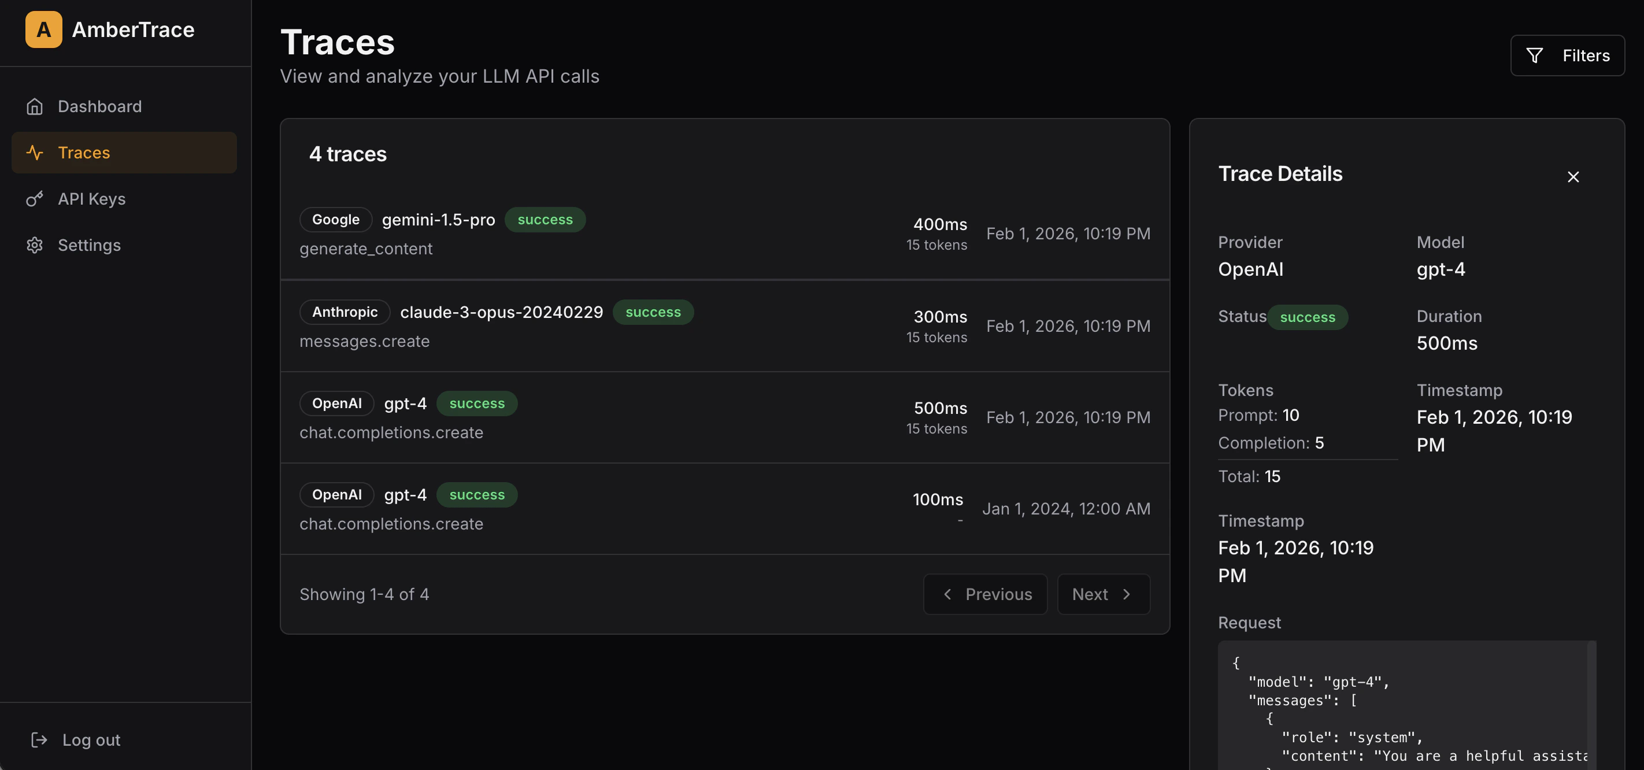Click the Traces activity pulse icon

click(35, 153)
